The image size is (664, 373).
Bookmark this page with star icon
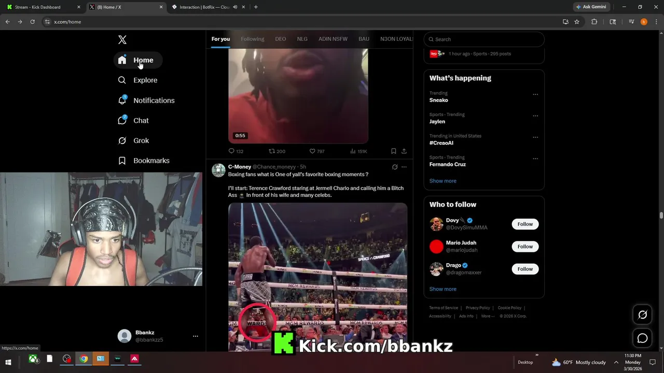(x=577, y=22)
